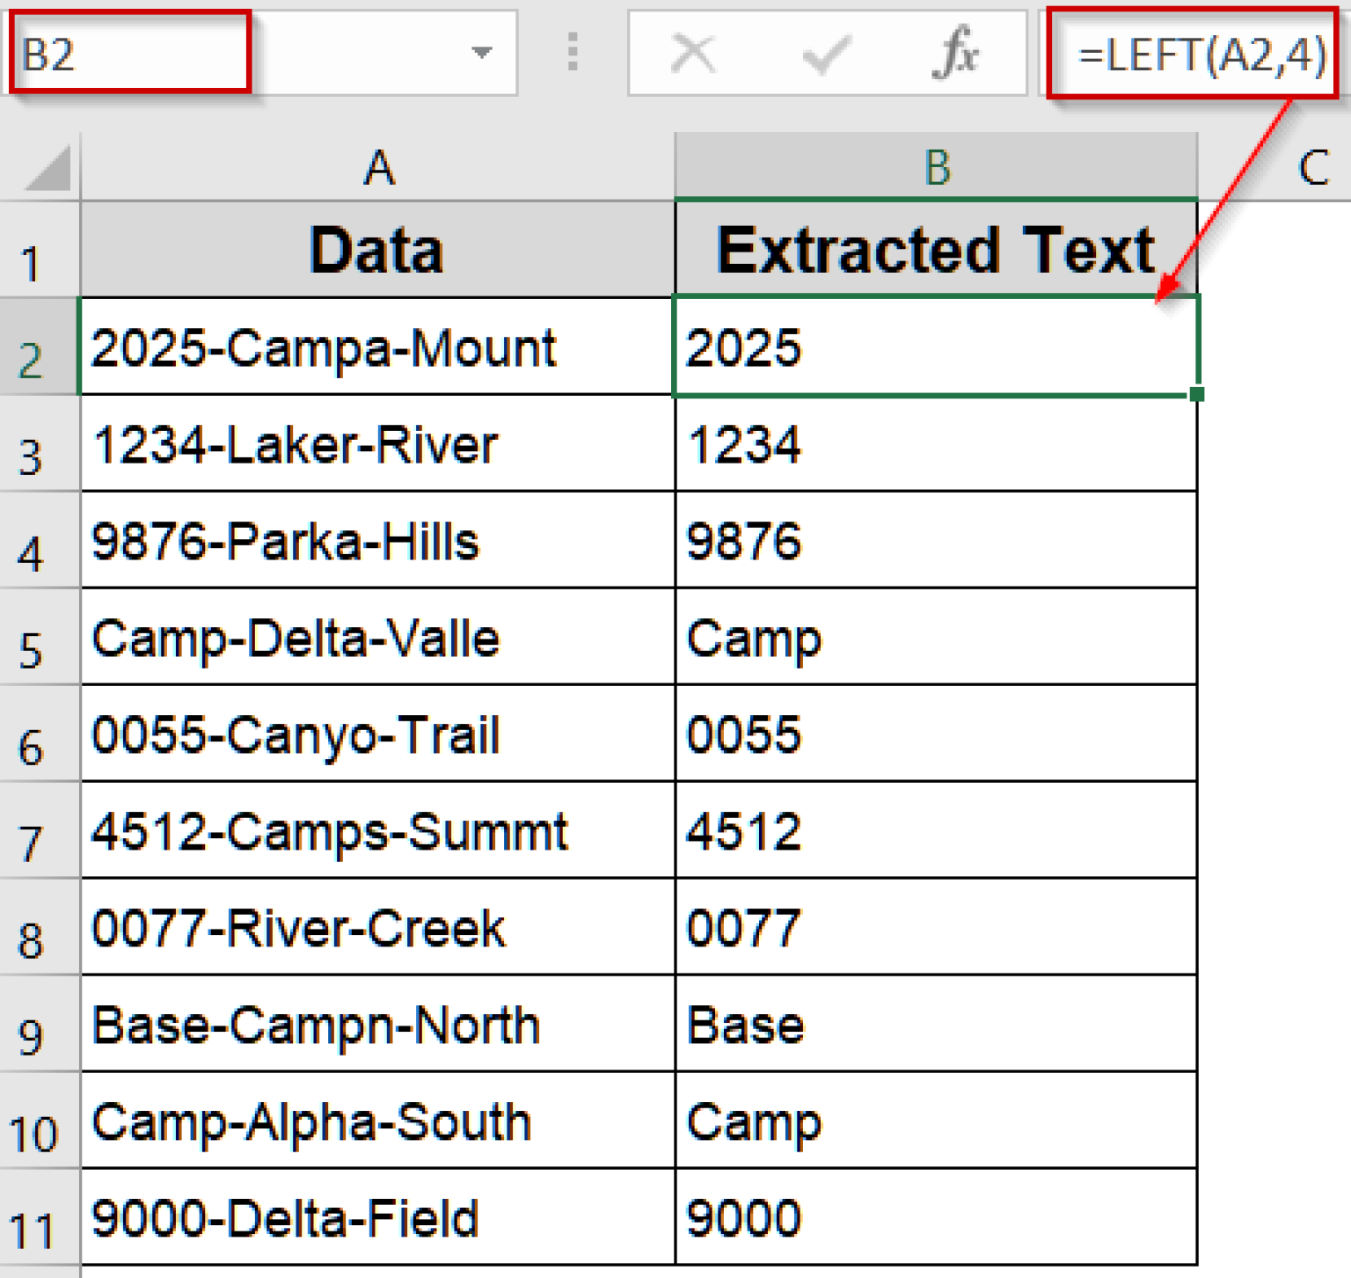Open the Name Box dropdown arrow
Screen dimensions: 1351x1278
(x=482, y=53)
